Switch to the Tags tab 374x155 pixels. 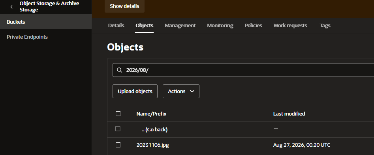[x=325, y=26]
